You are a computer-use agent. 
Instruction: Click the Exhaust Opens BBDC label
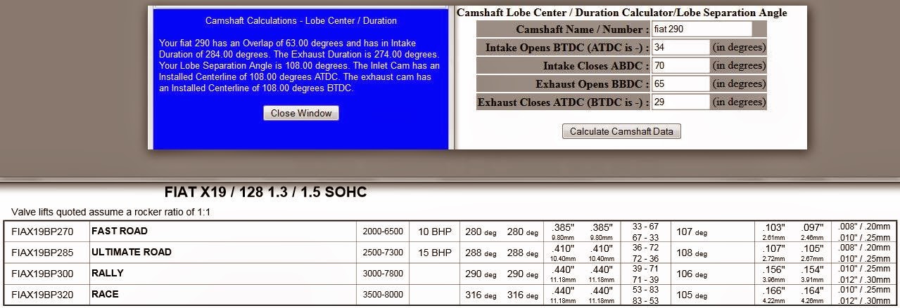[592, 84]
